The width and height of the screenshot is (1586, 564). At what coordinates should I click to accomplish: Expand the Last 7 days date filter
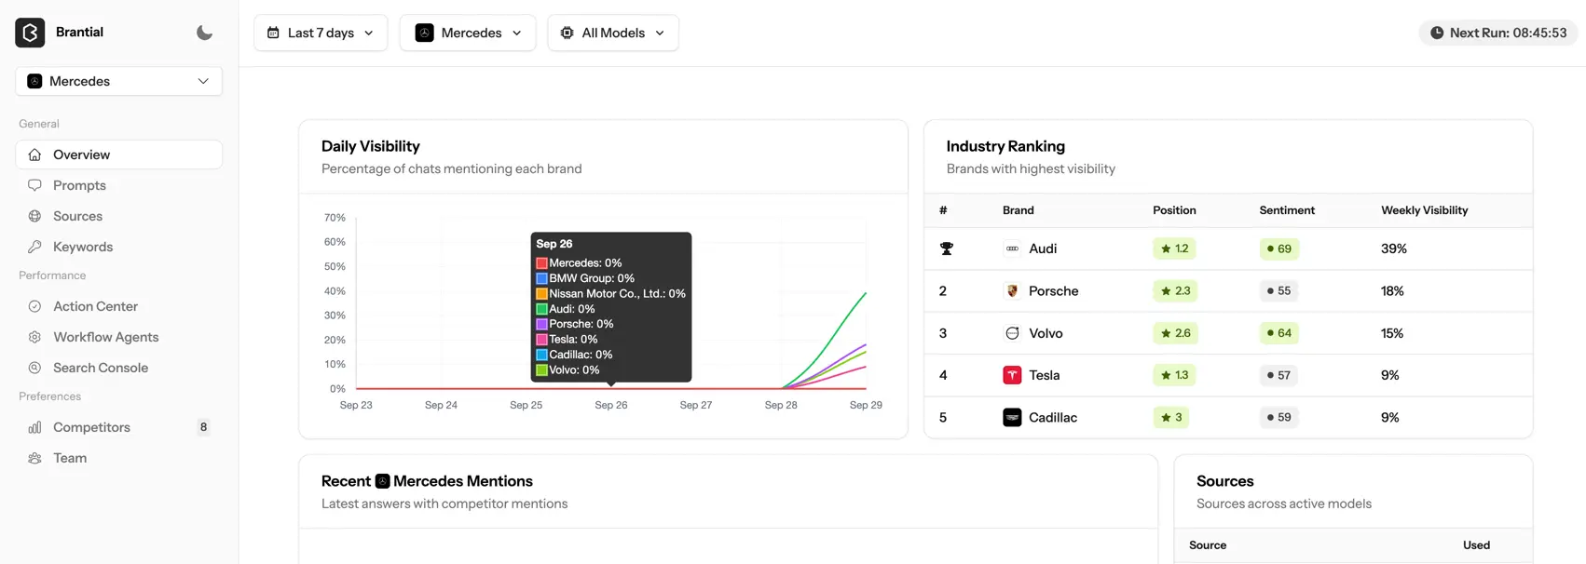pos(321,33)
